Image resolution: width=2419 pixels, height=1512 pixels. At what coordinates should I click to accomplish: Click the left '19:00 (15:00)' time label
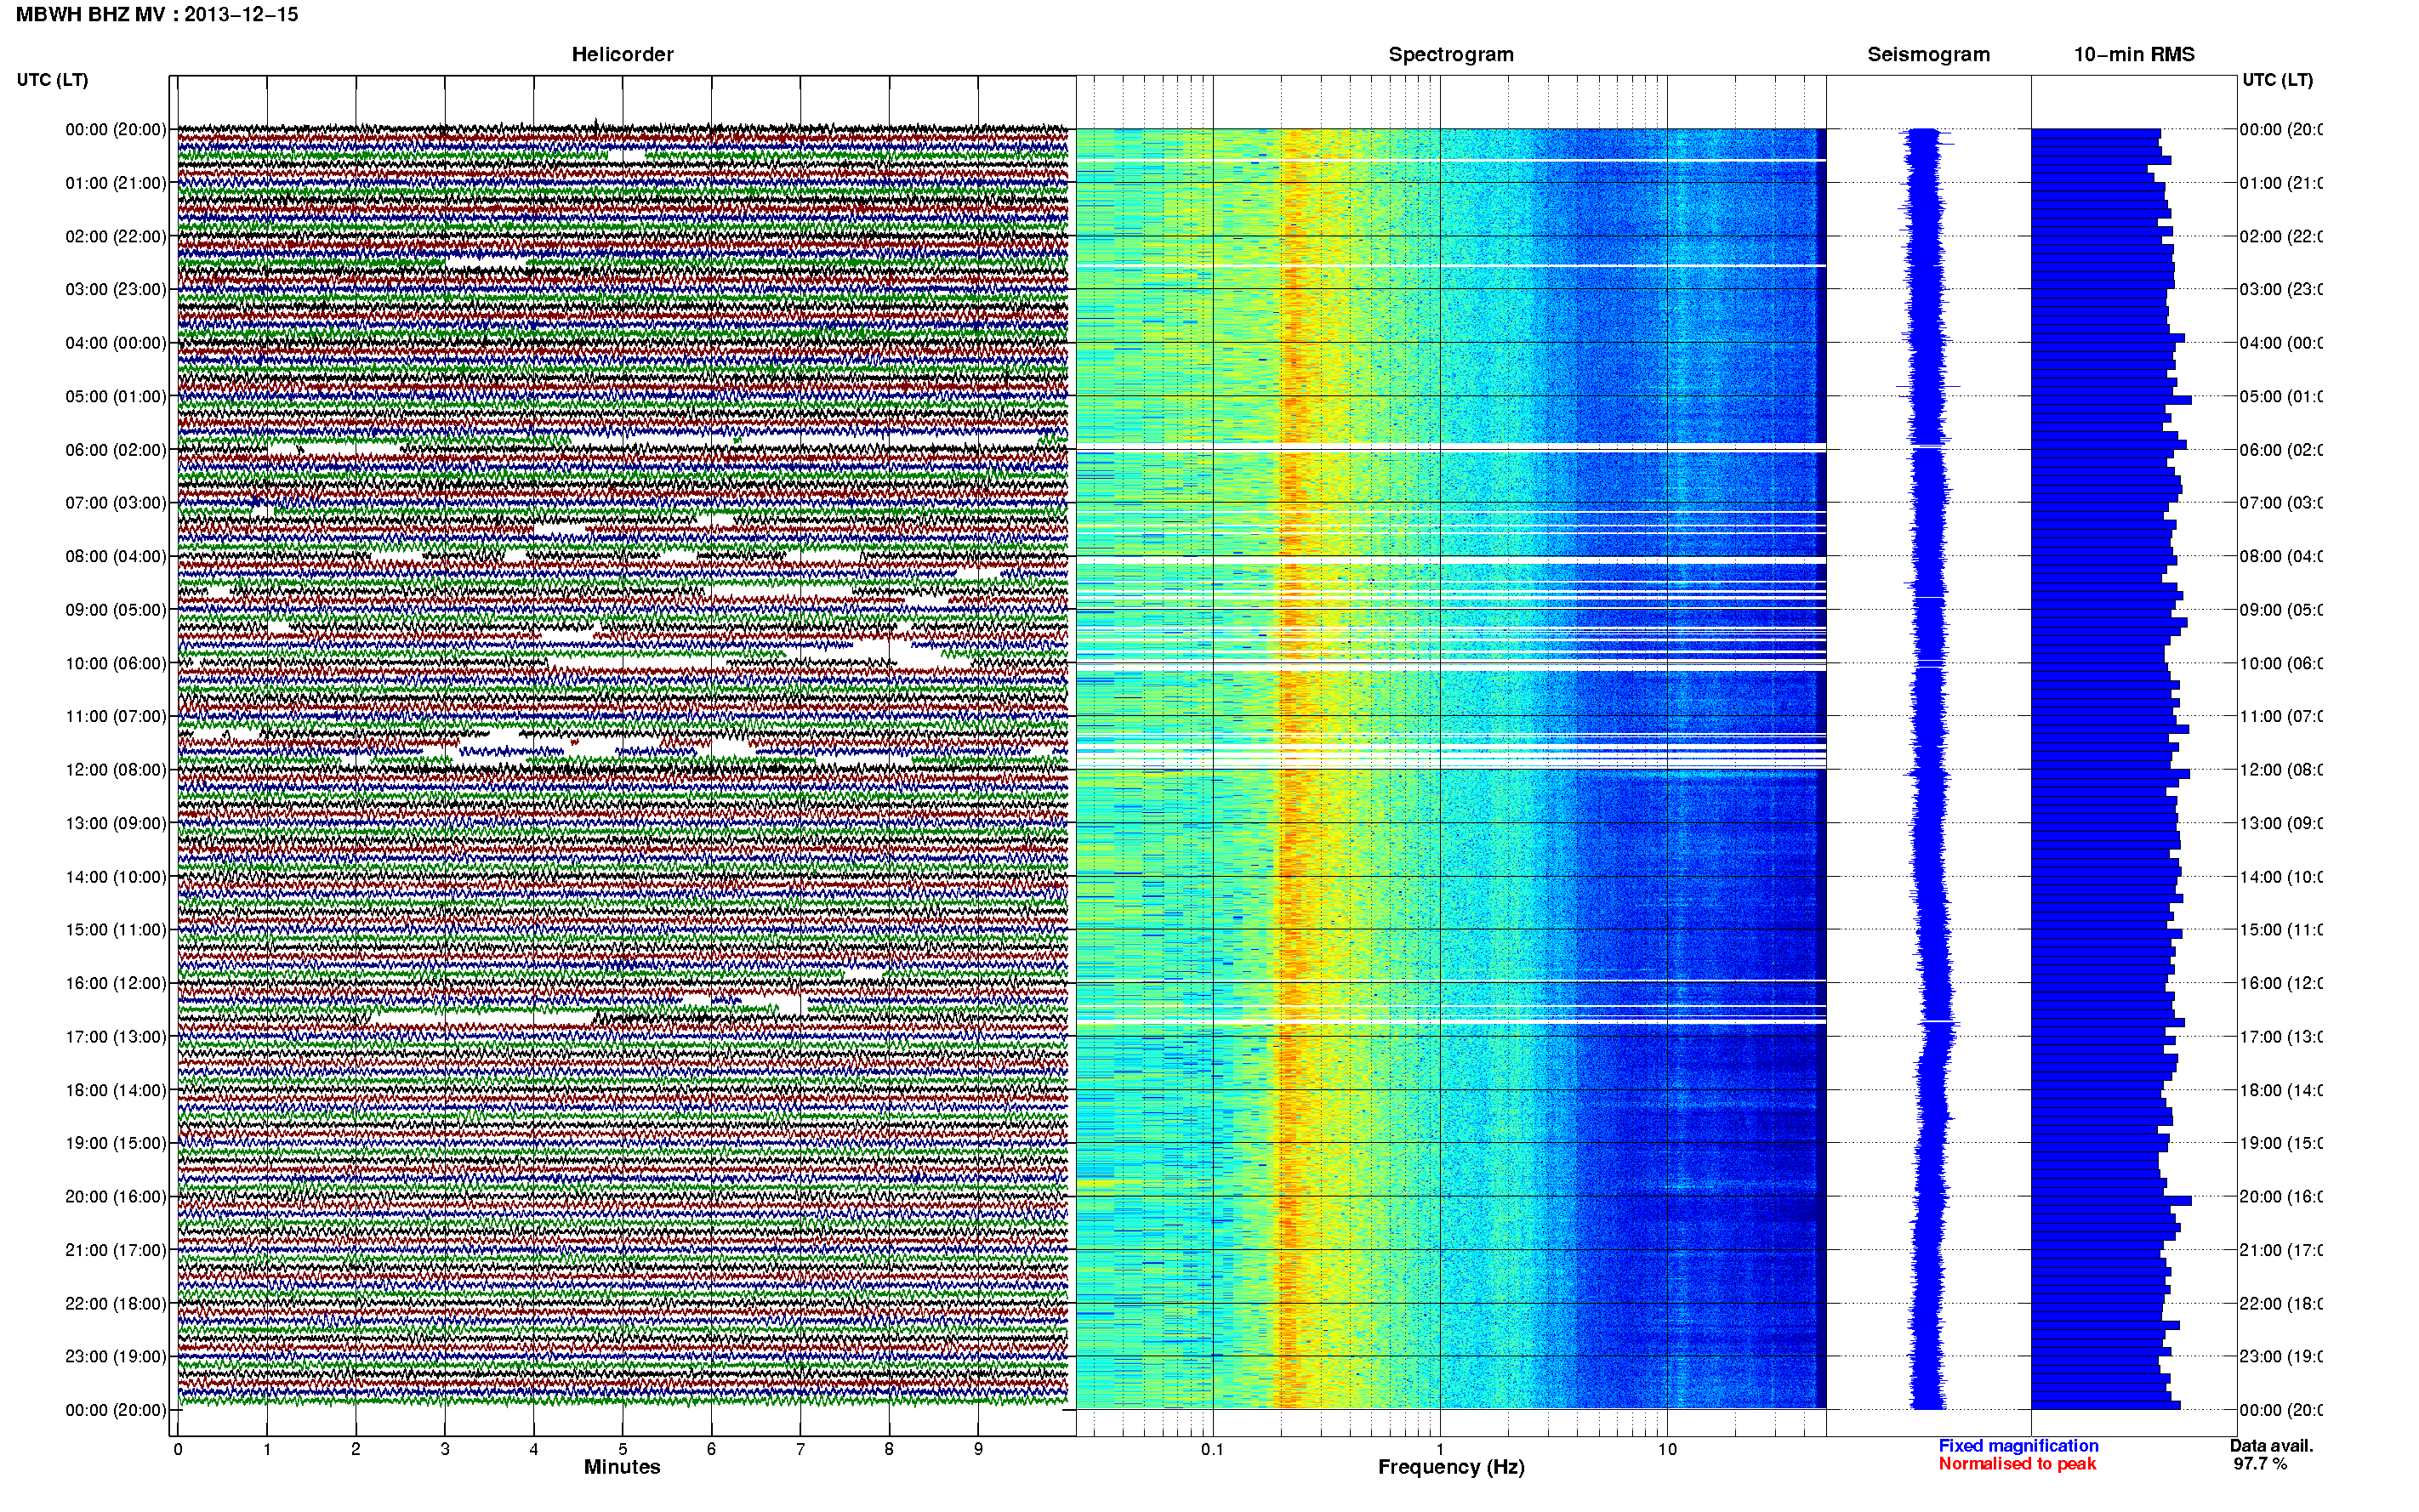116,1143
